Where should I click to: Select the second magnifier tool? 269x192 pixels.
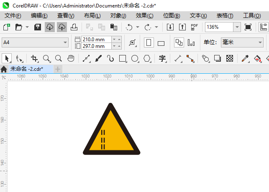pyautogui.click(x=59, y=59)
